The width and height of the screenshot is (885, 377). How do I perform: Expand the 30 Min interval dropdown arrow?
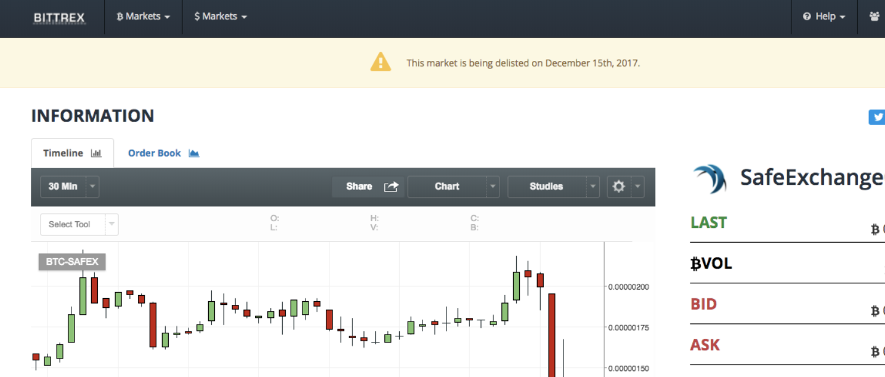[x=92, y=187]
